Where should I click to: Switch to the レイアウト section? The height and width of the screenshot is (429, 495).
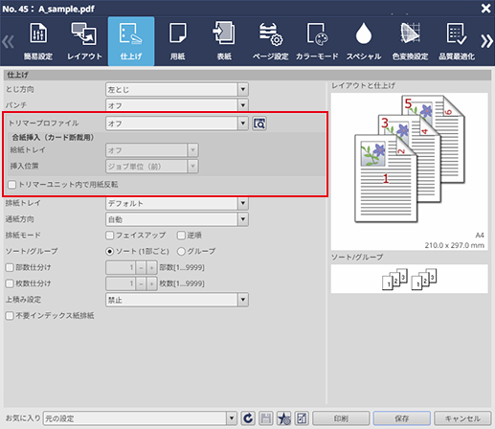pyautogui.click(x=84, y=41)
